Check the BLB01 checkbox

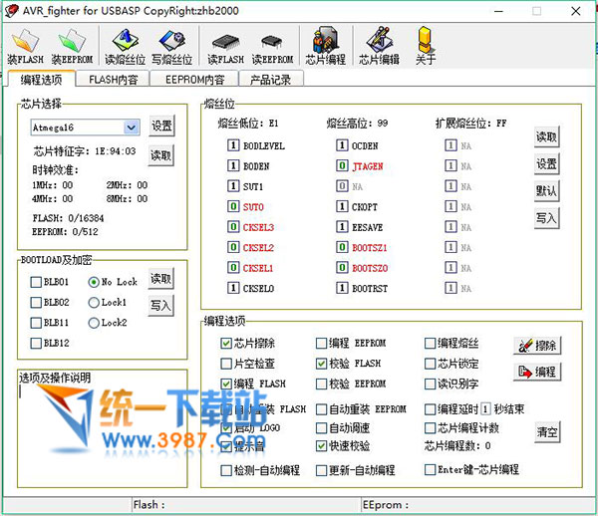[36, 282]
